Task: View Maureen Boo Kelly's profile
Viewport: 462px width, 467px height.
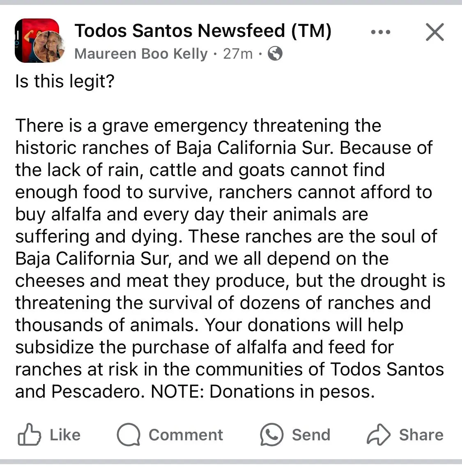Action: (140, 53)
